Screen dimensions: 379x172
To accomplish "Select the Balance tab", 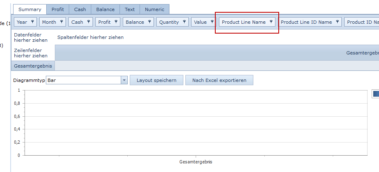I will point(105,9).
